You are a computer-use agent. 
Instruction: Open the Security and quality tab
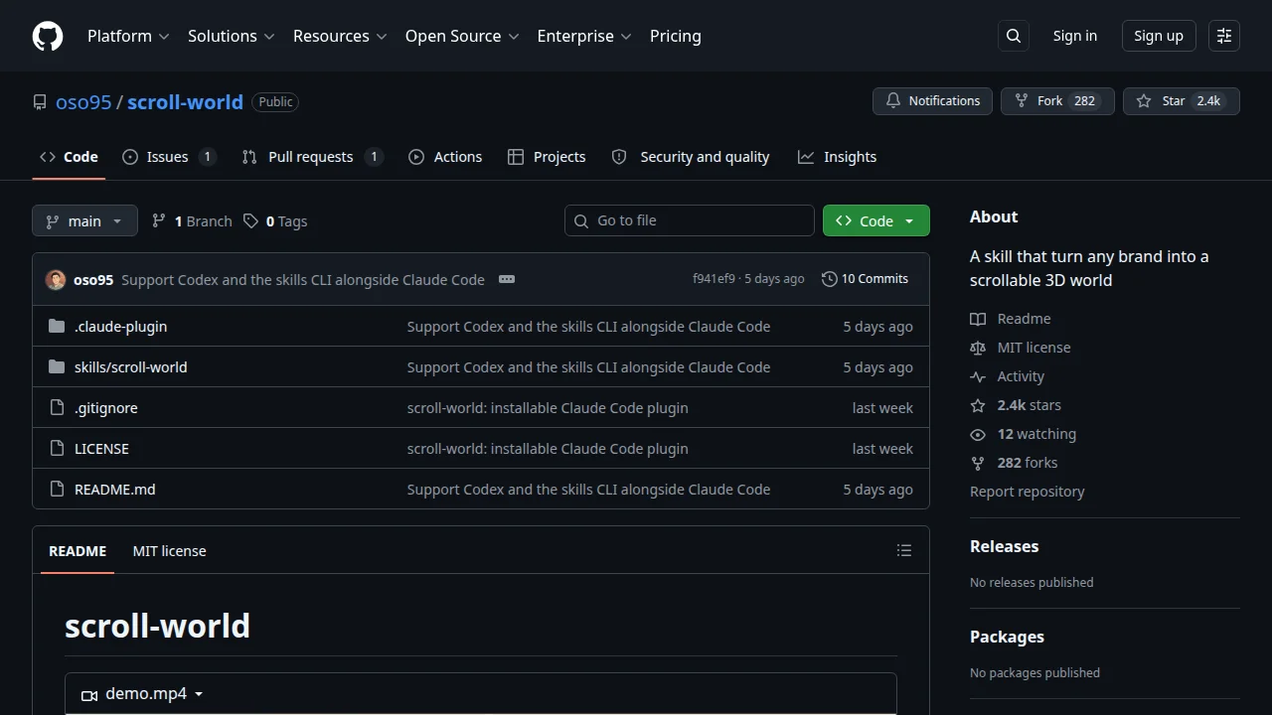(691, 157)
